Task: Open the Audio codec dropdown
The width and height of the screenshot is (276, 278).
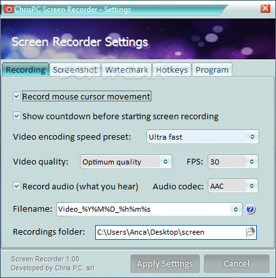Action: click(233, 186)
